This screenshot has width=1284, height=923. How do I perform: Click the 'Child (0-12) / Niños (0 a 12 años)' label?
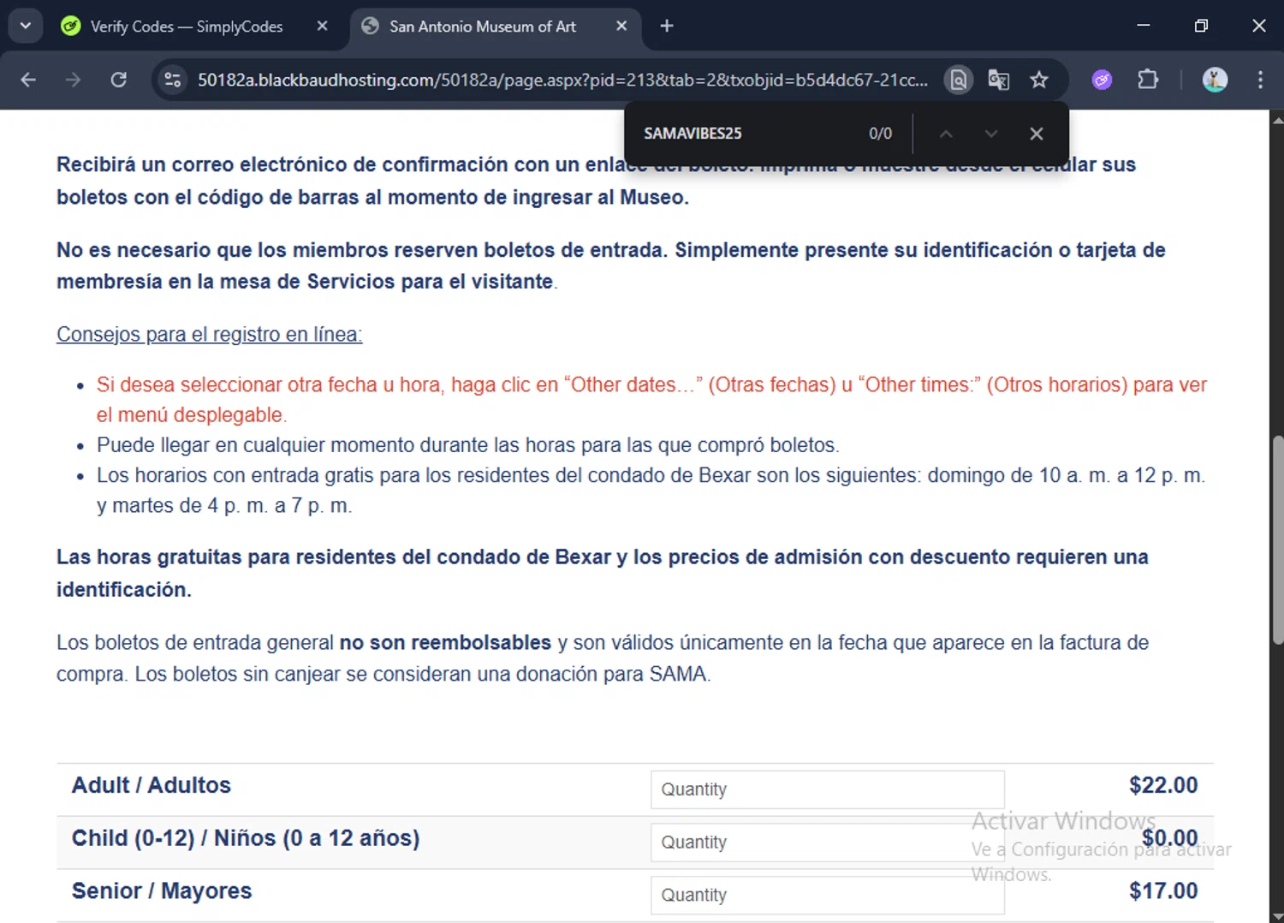pos(246,838)
